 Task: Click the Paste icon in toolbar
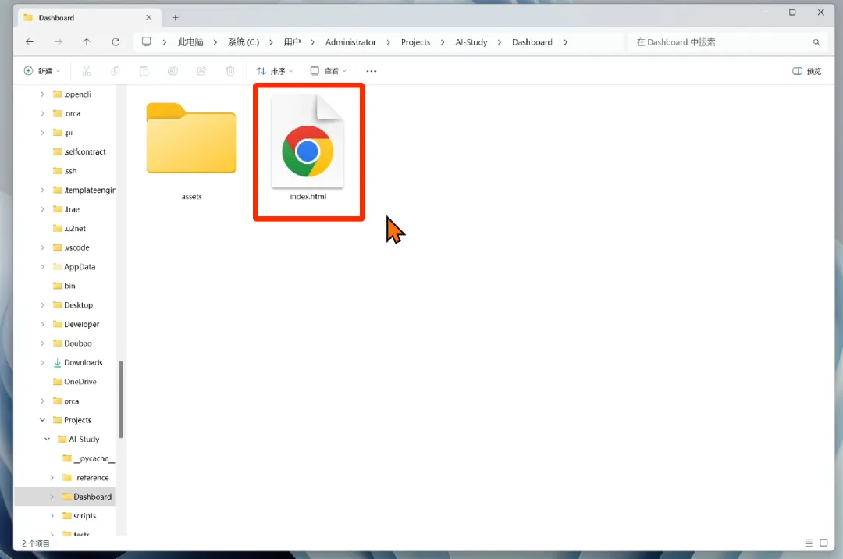pyautogui.click(x=144, y=71)
